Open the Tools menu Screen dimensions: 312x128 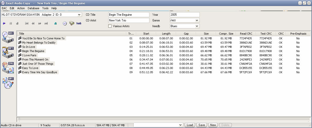[45, 8]
